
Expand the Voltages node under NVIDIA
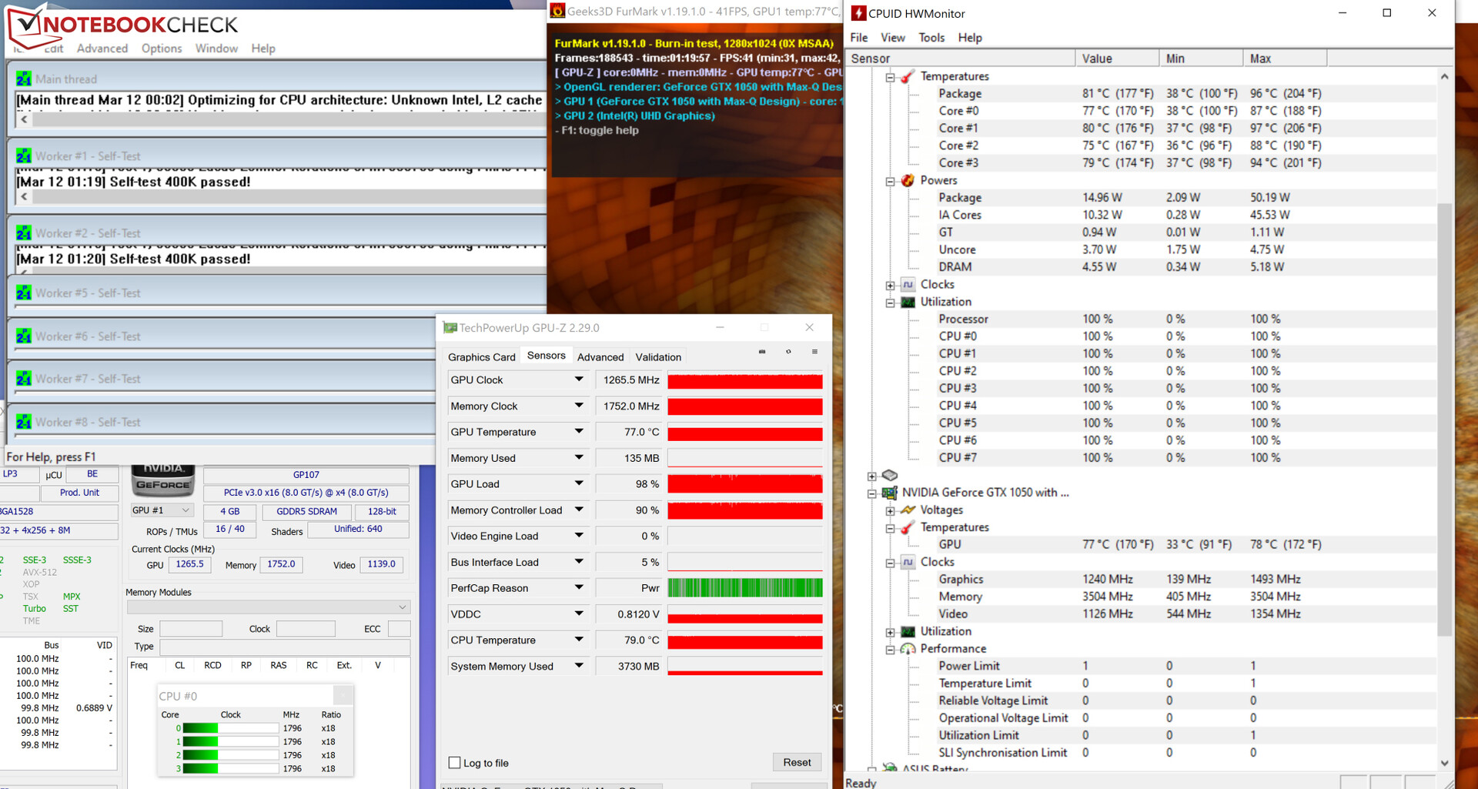pos(890,510)
